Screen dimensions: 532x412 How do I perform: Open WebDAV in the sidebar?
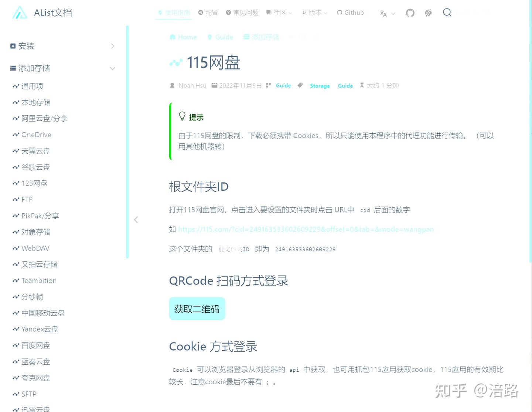click(x=31, y=248)
